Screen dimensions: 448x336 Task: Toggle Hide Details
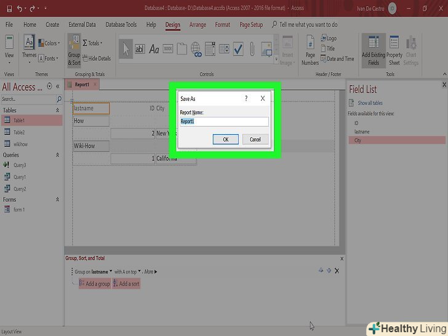(x=97, y=58)
